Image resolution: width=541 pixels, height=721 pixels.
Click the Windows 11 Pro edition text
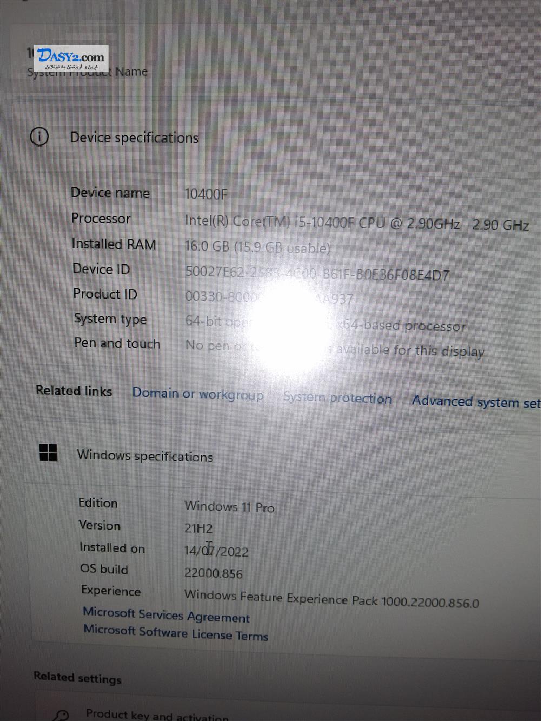click(229, 506)
